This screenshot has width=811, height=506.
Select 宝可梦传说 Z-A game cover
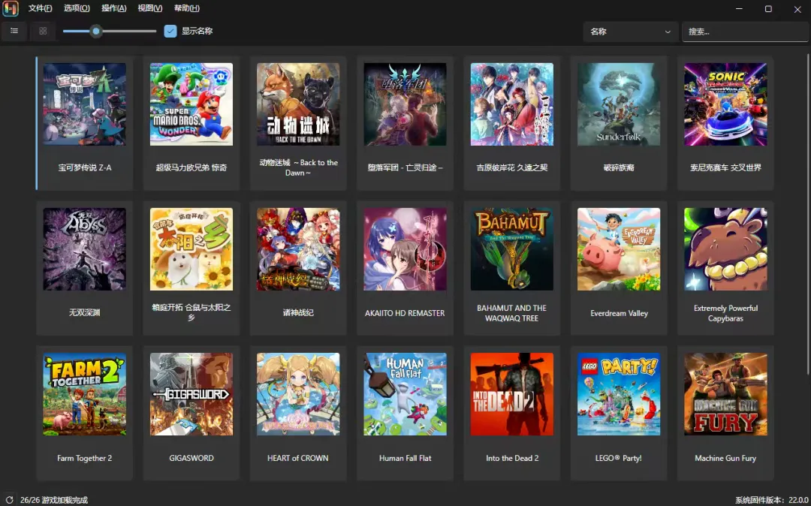(84, 104)
